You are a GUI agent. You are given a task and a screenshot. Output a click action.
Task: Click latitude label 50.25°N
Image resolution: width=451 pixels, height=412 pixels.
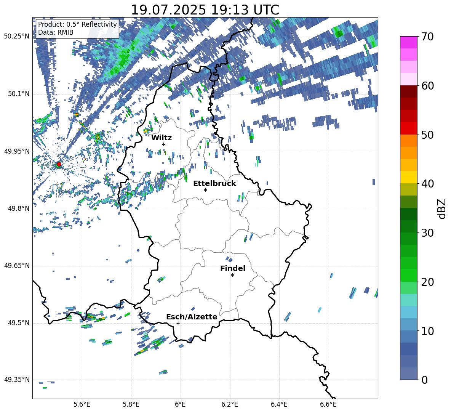[x=17, y=36]
